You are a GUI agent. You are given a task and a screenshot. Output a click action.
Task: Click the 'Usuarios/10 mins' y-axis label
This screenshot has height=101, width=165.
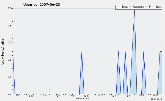pos(2,51)
